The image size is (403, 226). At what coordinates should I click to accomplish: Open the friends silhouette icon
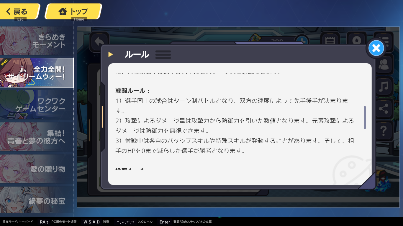click(x=384, y=65)
